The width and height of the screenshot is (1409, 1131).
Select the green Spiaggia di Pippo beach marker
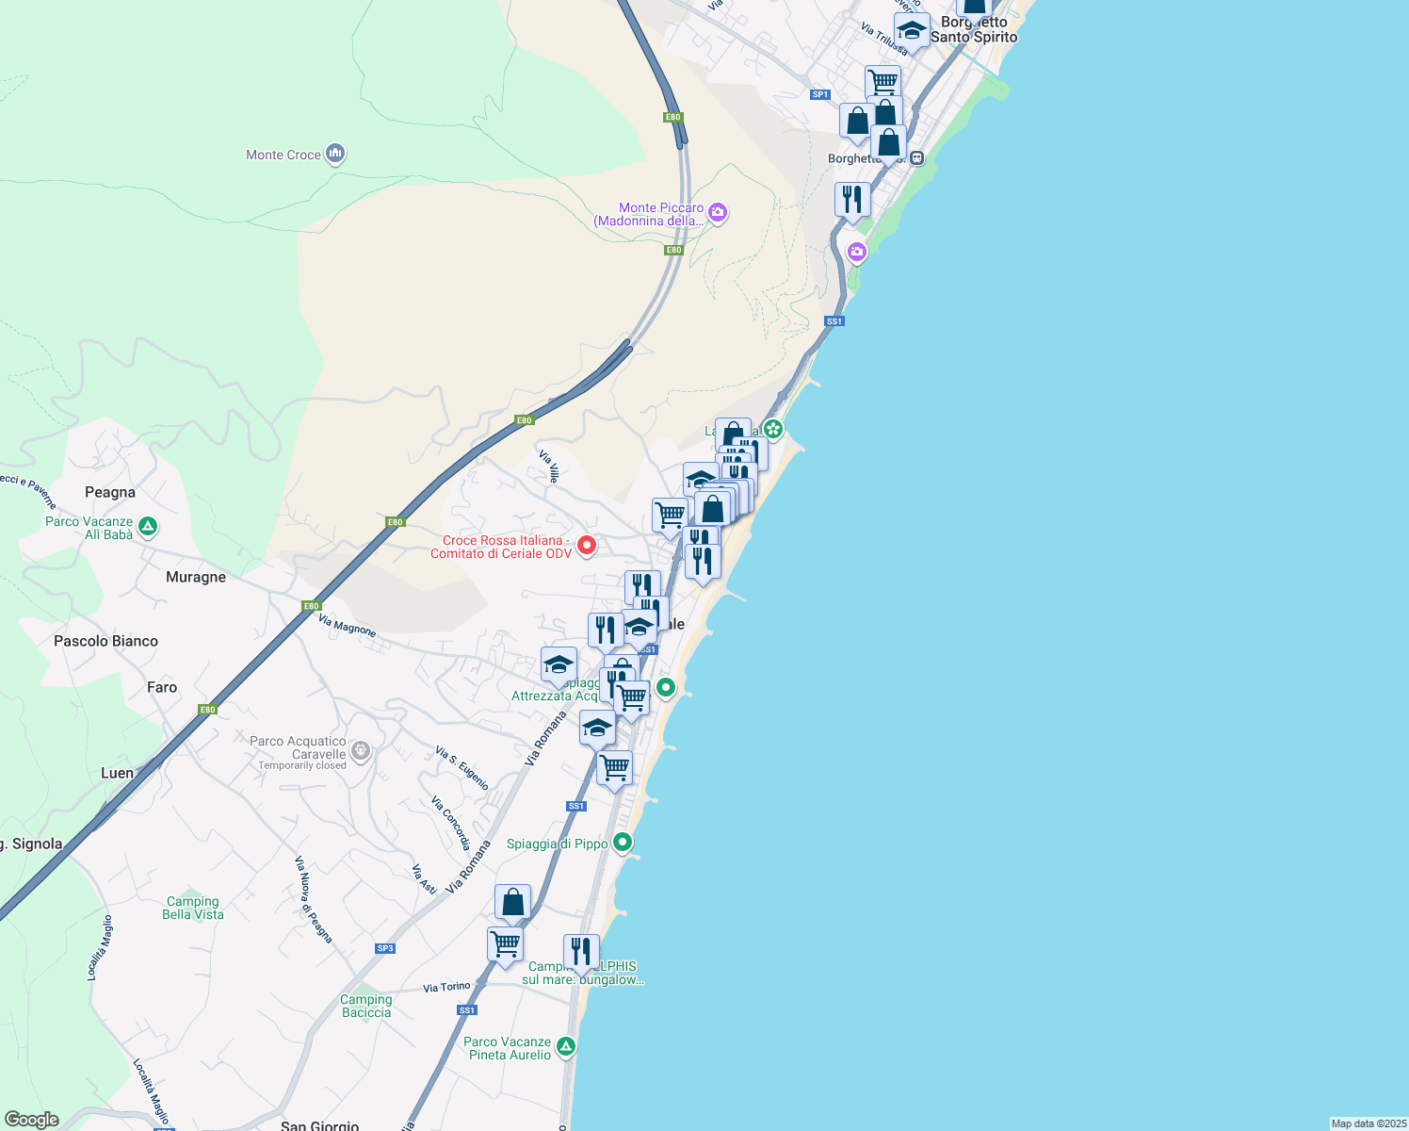pos(622,842)
